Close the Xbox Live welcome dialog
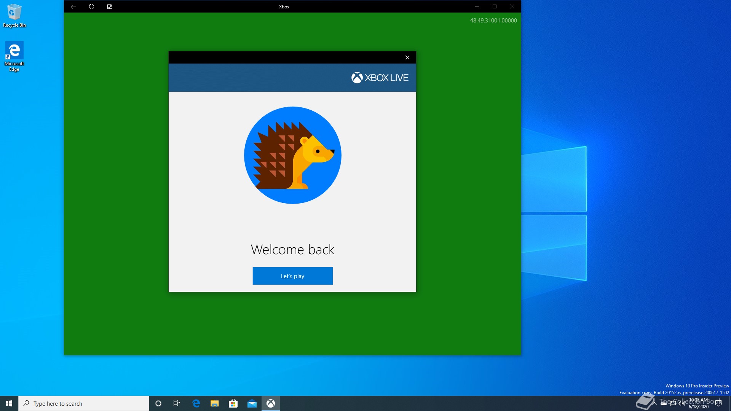This screenshot has width=731, height=411. pyautogui.click(x=407, y=57)
